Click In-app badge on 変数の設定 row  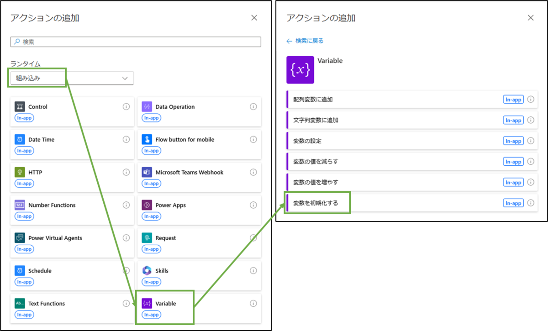[513, 141]
